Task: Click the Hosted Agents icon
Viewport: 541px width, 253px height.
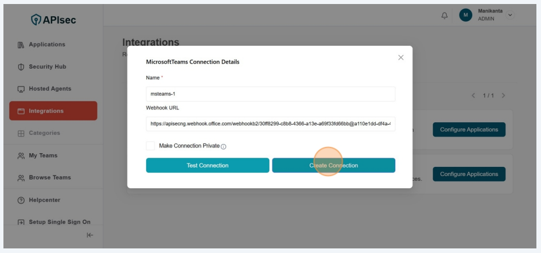Action: pyautogui.click(x=21, y=89)
